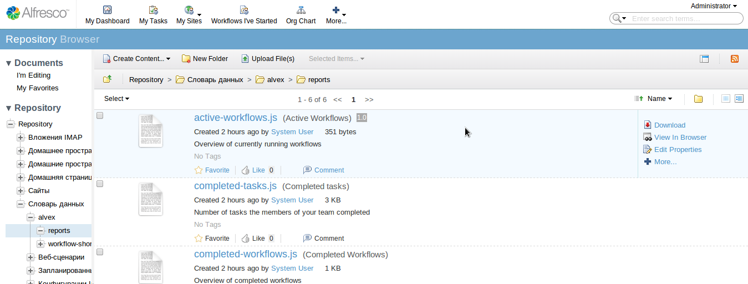Tick the completed-workflows.js checkbox

100,252
